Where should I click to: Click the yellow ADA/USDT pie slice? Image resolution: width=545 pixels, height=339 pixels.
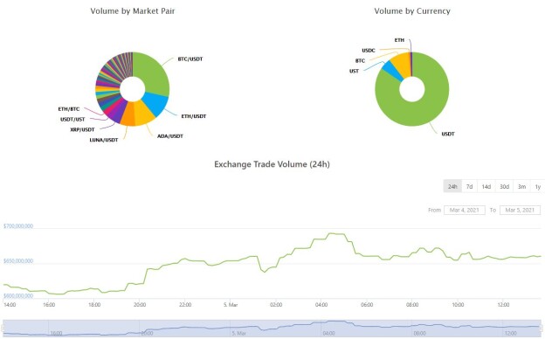point(144,113)
